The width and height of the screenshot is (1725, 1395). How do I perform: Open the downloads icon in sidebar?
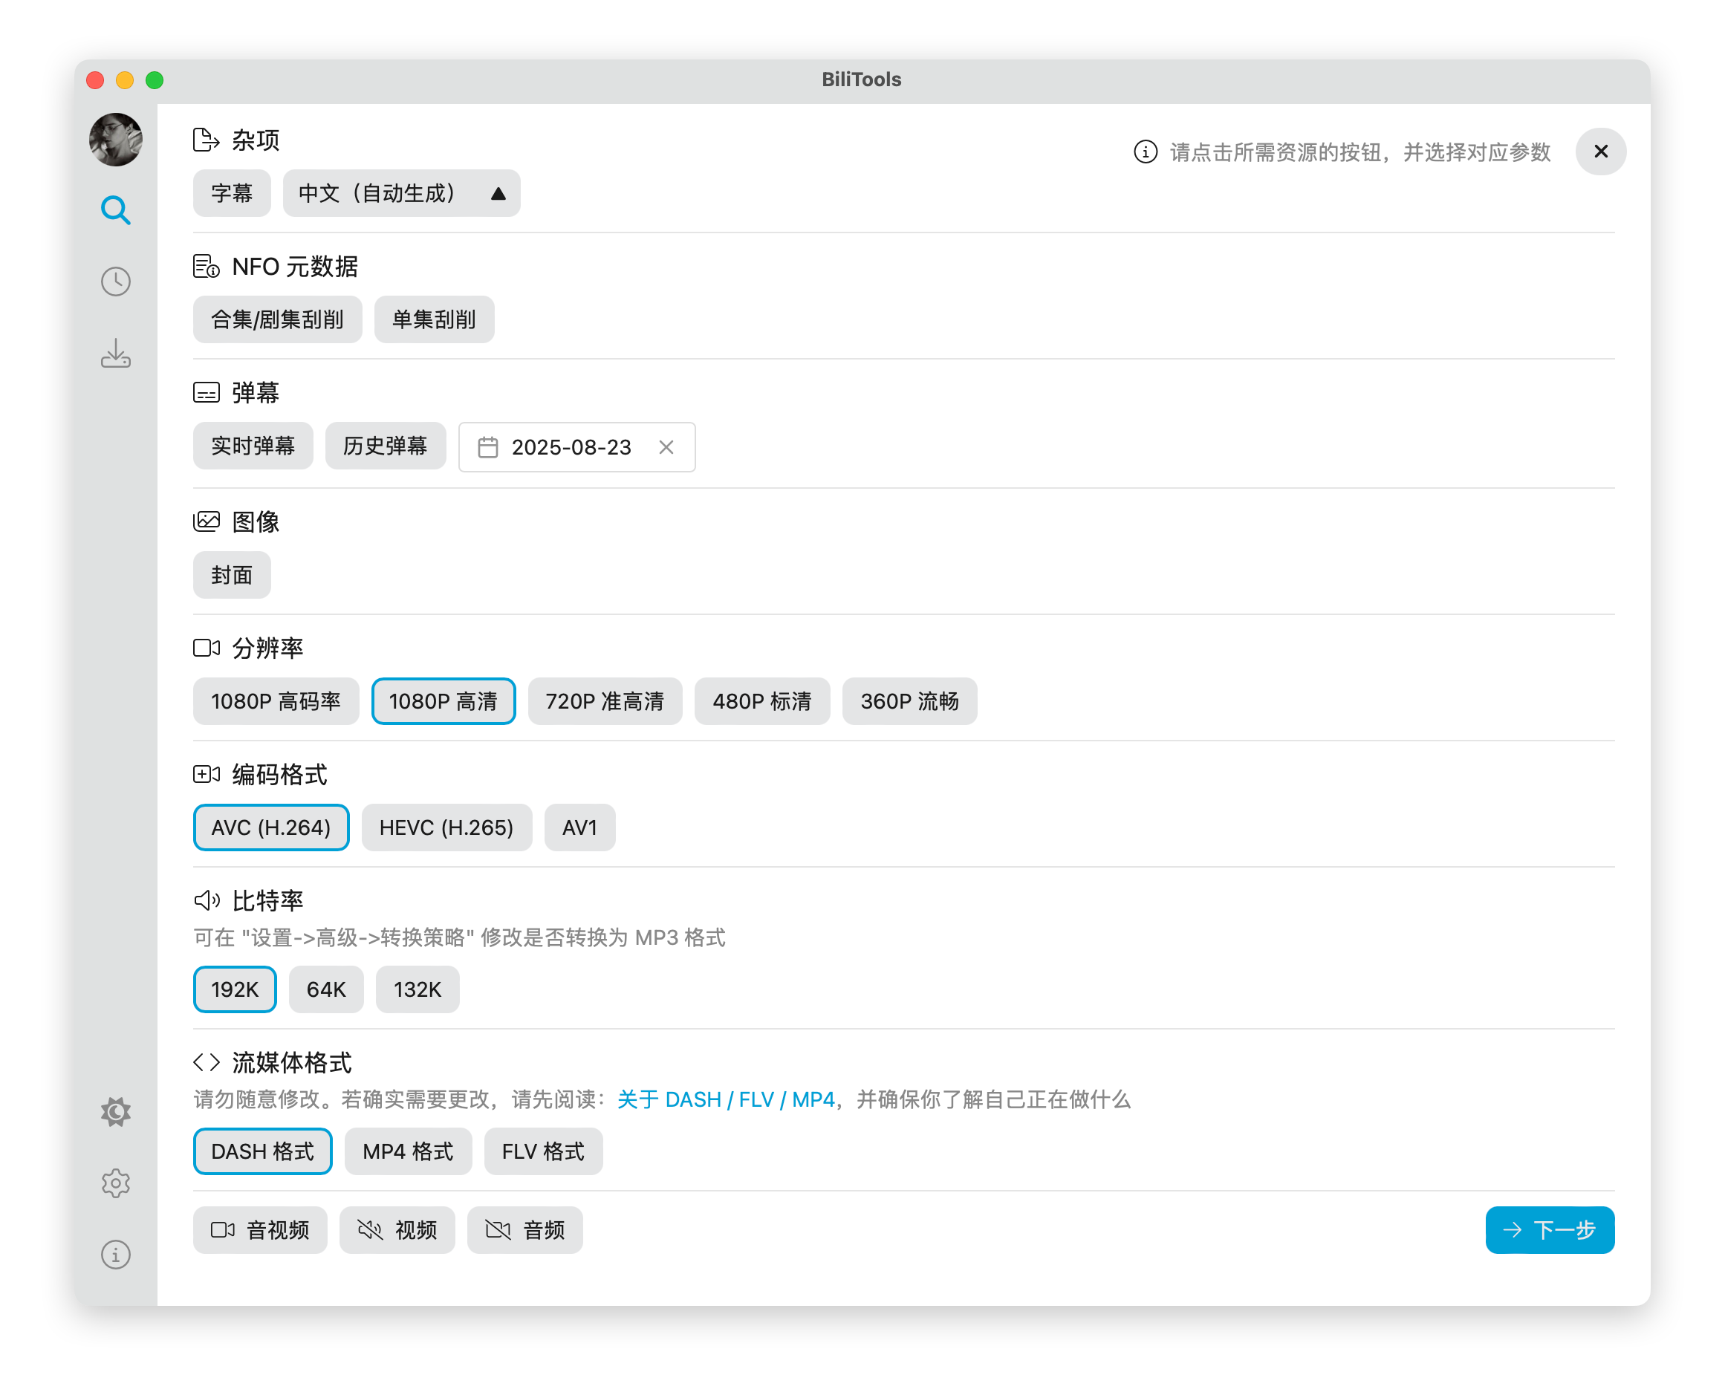pyautogui.click(x=116, y=353)
